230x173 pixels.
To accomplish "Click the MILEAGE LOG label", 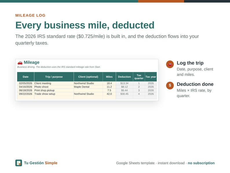I will (30, 15).
